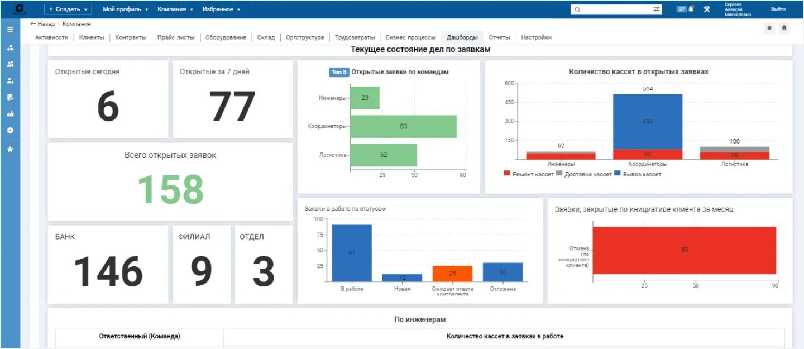Click the Топ 5 badge

tap(339, 72)
